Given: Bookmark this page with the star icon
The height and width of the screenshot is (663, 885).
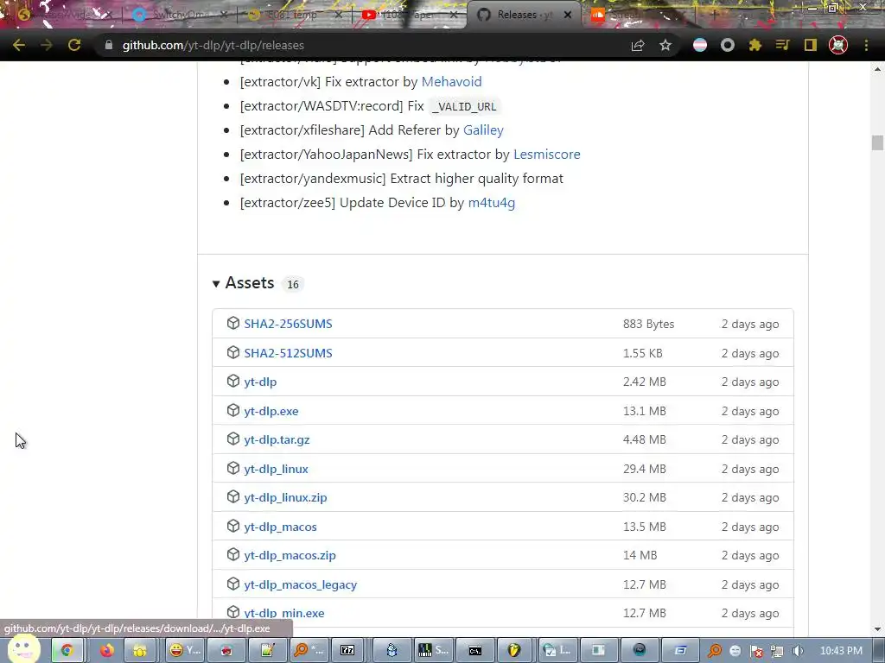Looking at the screenshot, I should tap(665, 45).
